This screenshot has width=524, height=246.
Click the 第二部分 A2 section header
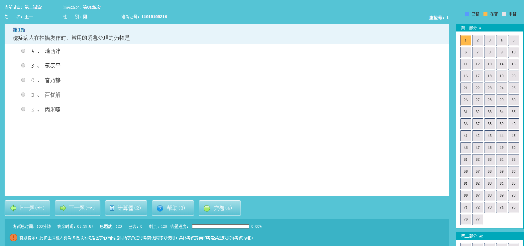coord(472,236)
